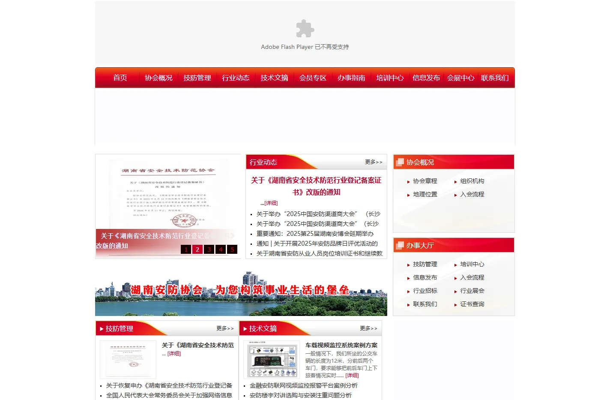610x400 pixels.
Task: Click the arrow icon beside 技防管理 section heading
Action: coord(102,329)
